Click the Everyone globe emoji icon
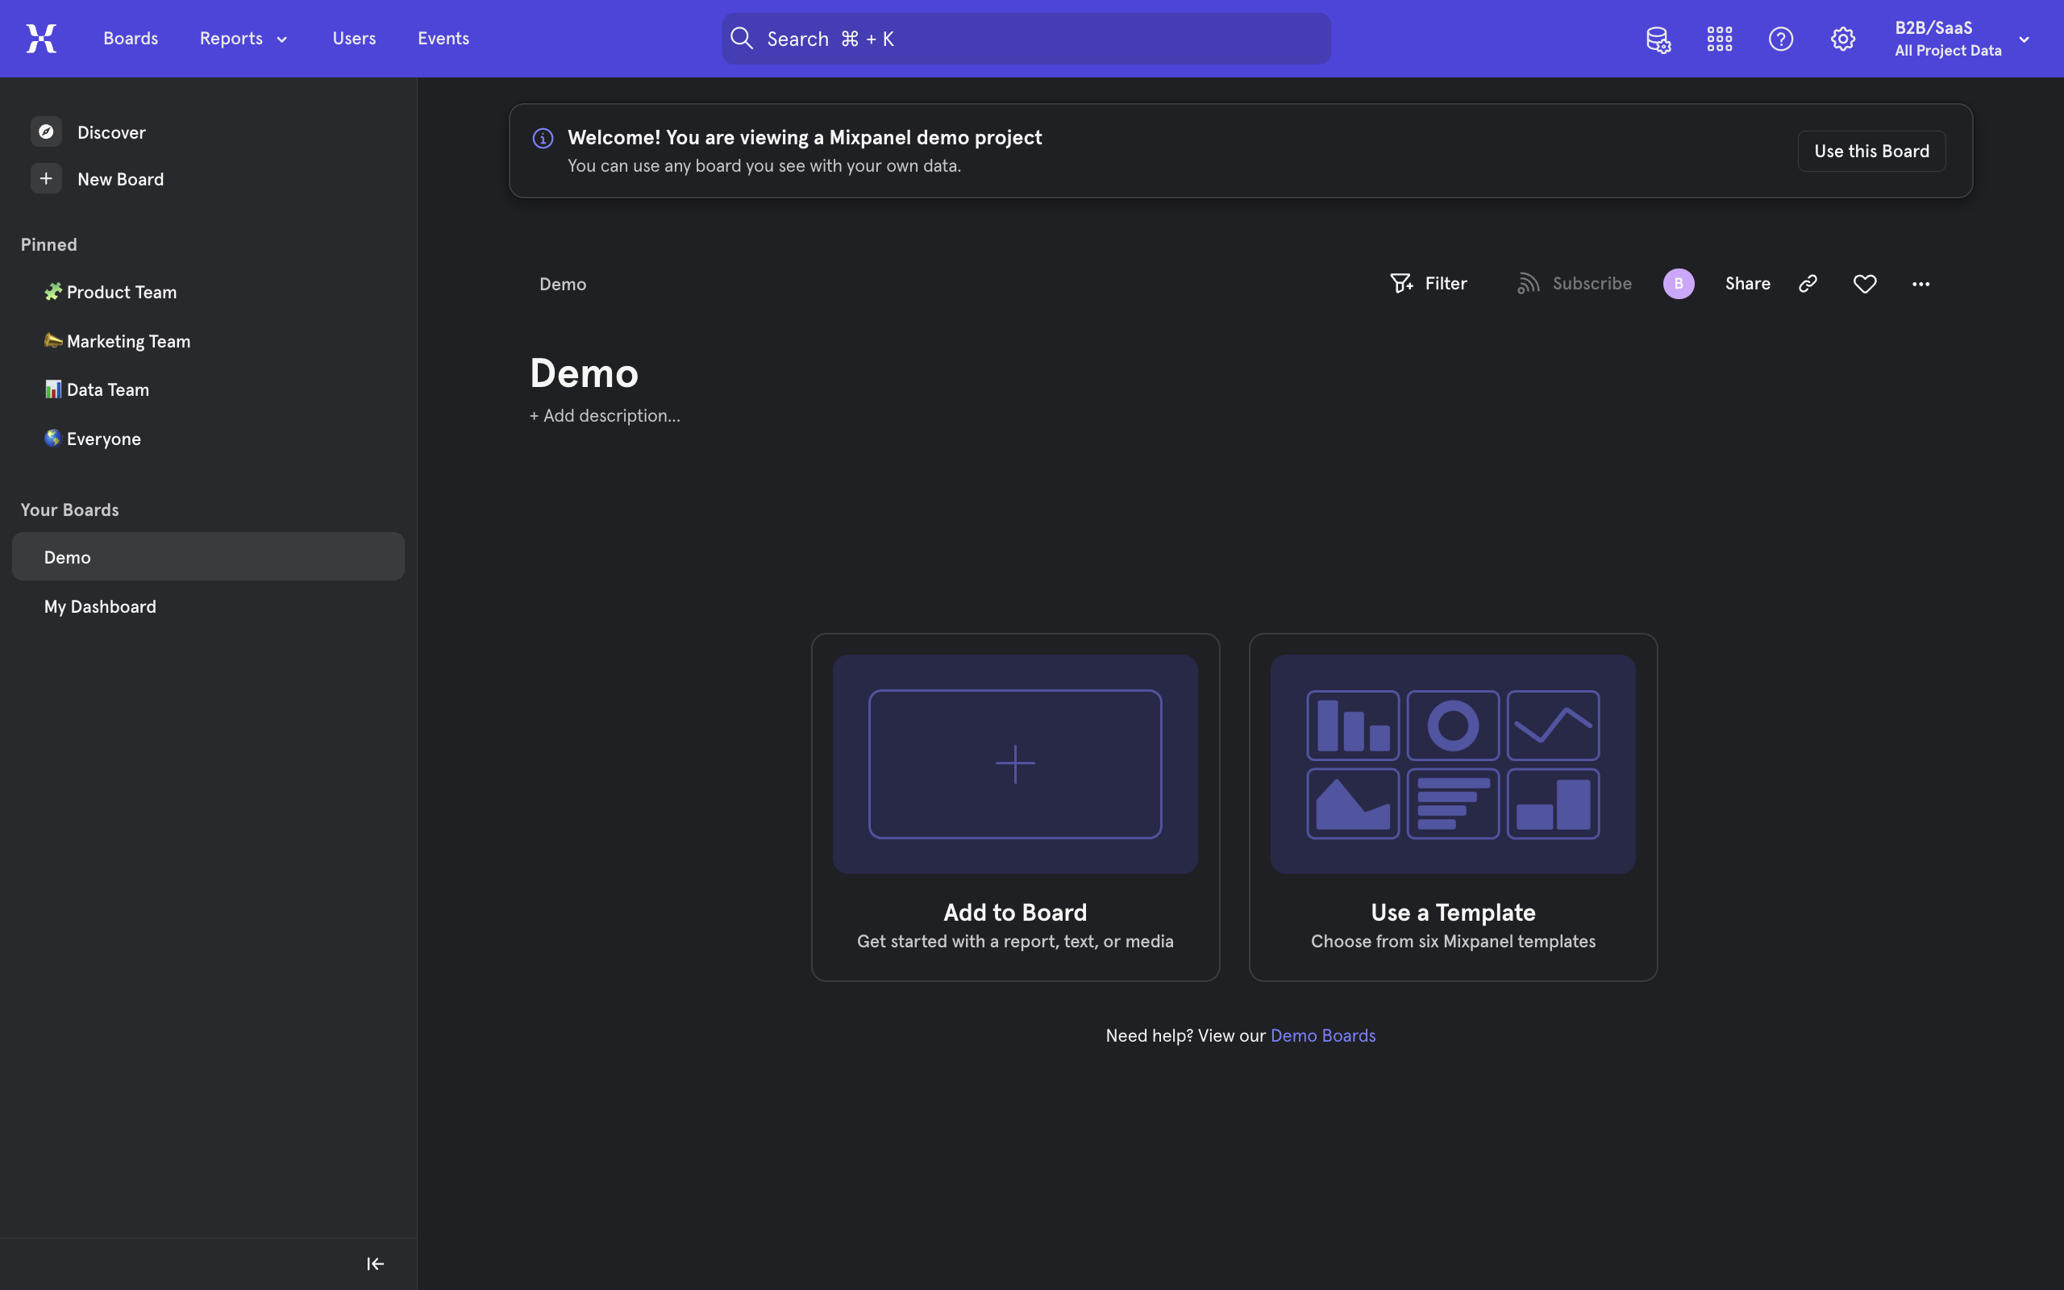Viewport: 2064px width, 1290px height. (x=53, y=438)
